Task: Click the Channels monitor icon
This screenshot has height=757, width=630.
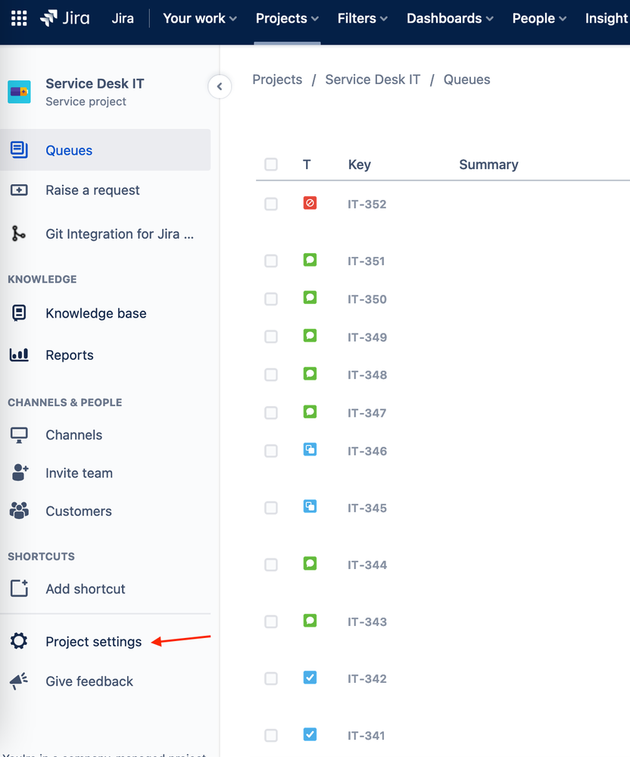Action: 19,435
